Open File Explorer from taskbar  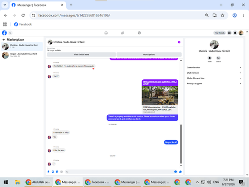(x=17, y=182)
